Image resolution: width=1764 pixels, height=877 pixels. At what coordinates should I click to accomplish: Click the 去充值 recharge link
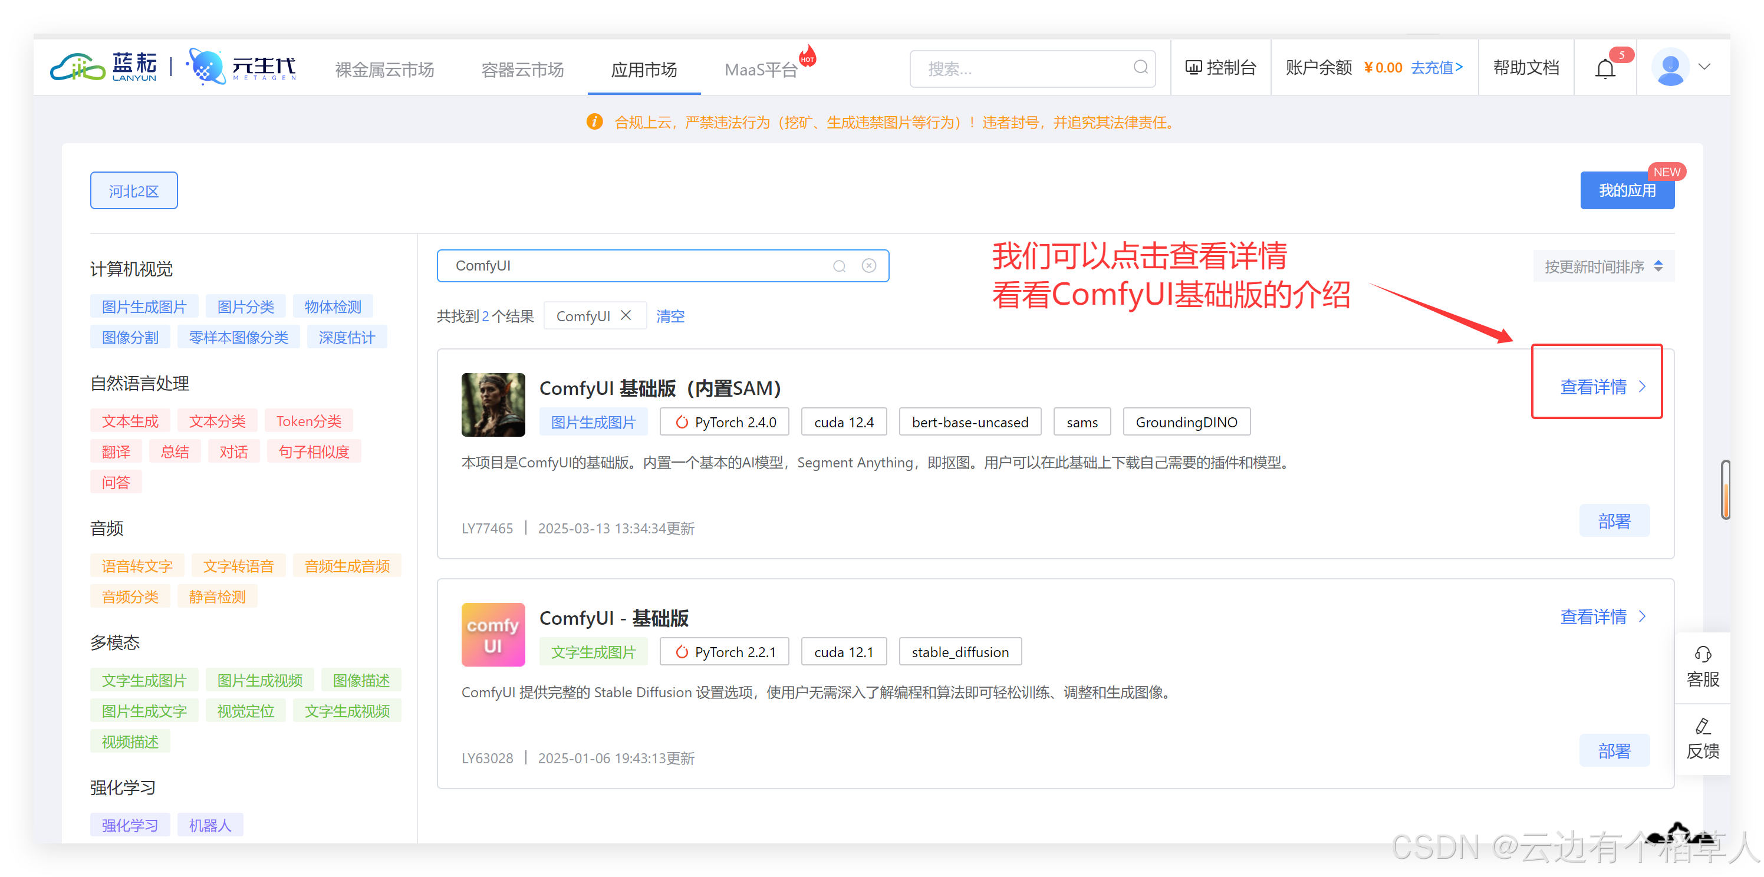point(1437,68)
